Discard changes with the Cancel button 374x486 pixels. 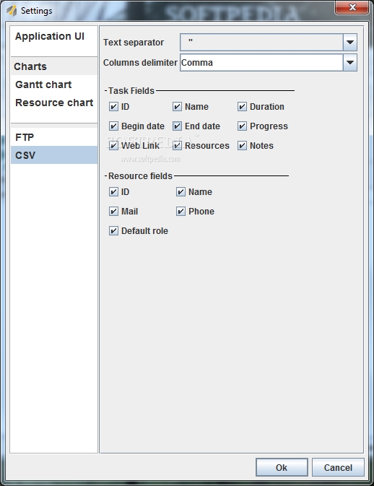[338, 467]
